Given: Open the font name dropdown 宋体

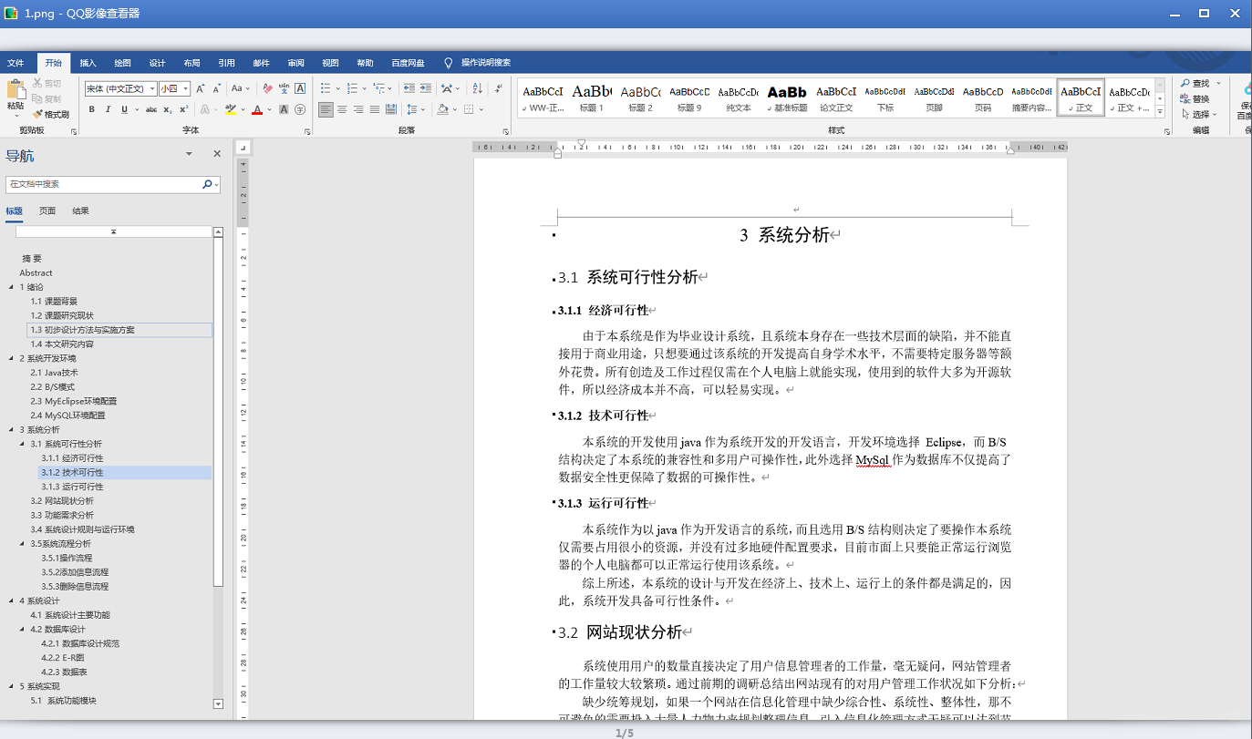Looking at the screenshot, I should [x=150, y=88].
